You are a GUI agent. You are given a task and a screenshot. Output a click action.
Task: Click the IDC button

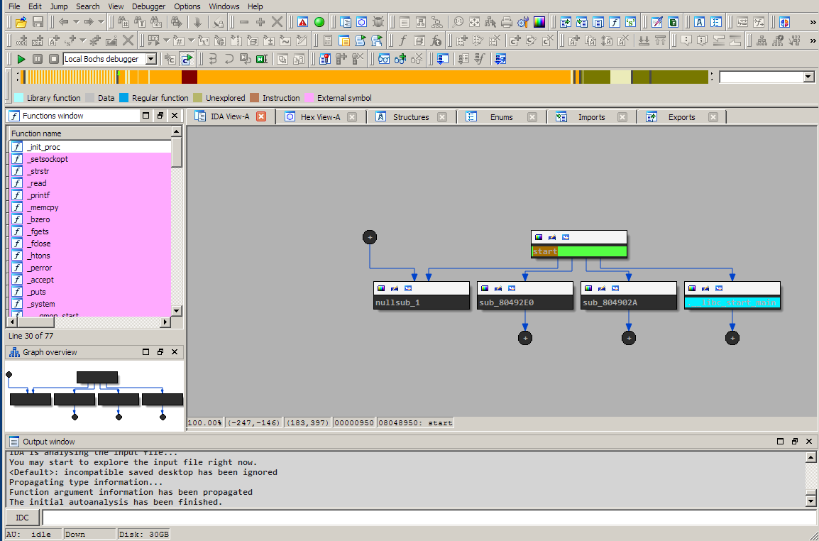click(23, 518)
